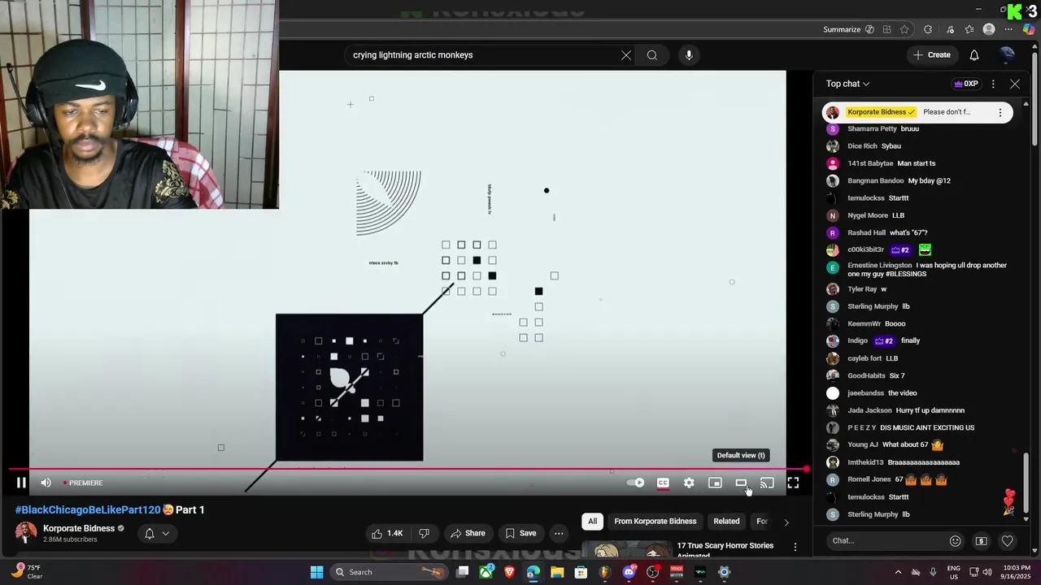Open 17 True Scary Horror Stories video
1041x585 pixels.
click(x=725, y=549)
